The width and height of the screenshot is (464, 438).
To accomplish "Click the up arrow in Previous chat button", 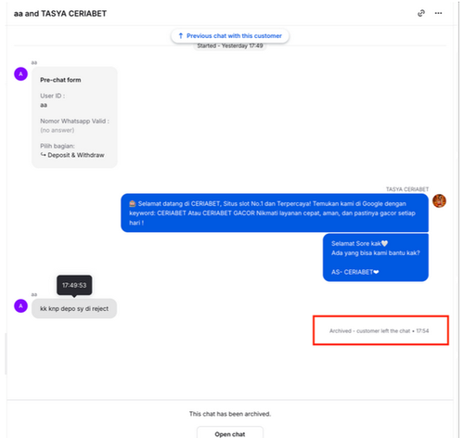I will [181, 36].
